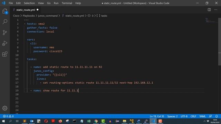Open the Manage gear menu
This screenshot has width=221, height=124.
5,108
